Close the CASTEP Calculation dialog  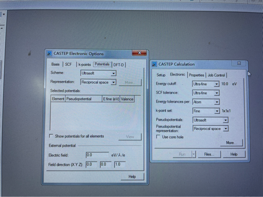(239, 63)
